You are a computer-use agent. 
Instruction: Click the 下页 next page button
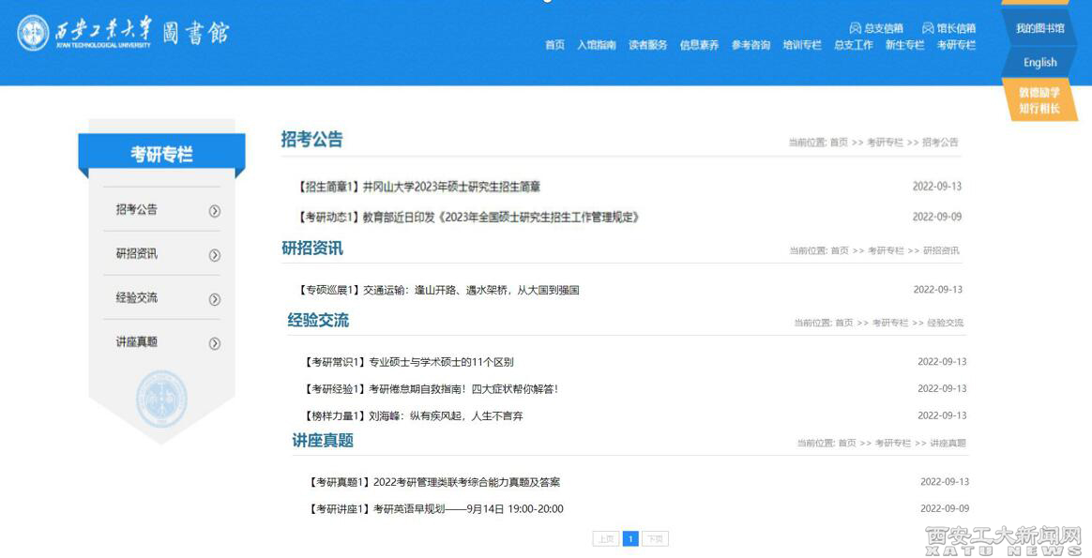pos(655,538)
